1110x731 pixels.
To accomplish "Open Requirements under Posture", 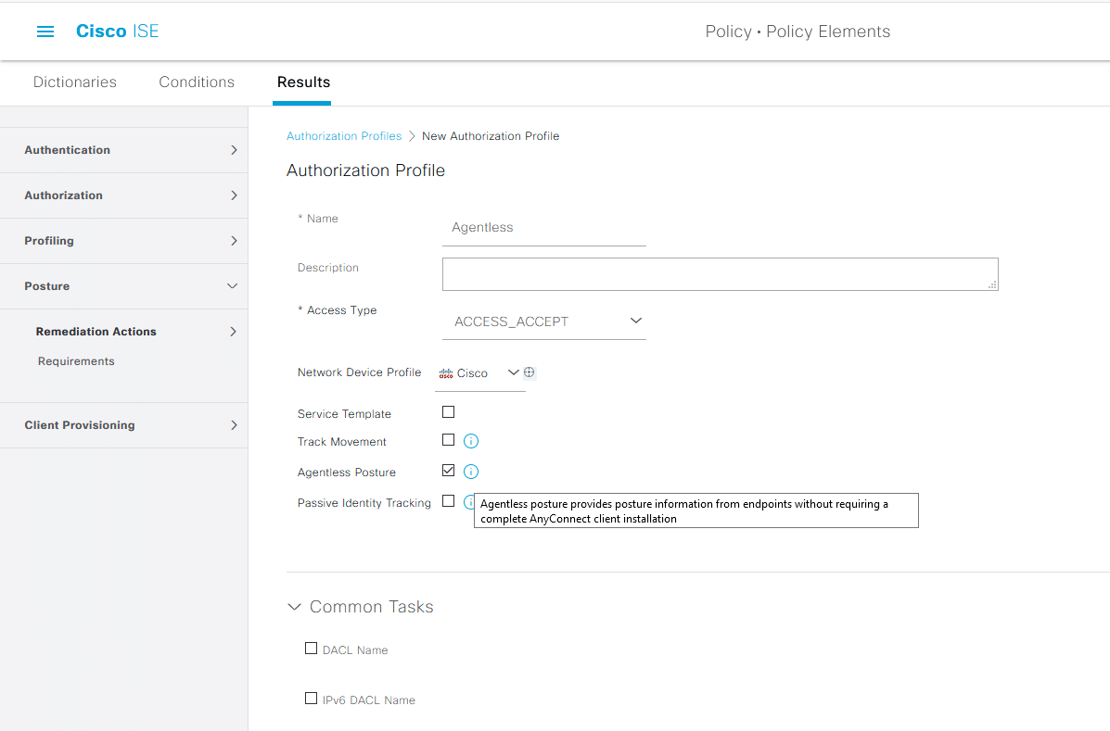I will [76, 361].
